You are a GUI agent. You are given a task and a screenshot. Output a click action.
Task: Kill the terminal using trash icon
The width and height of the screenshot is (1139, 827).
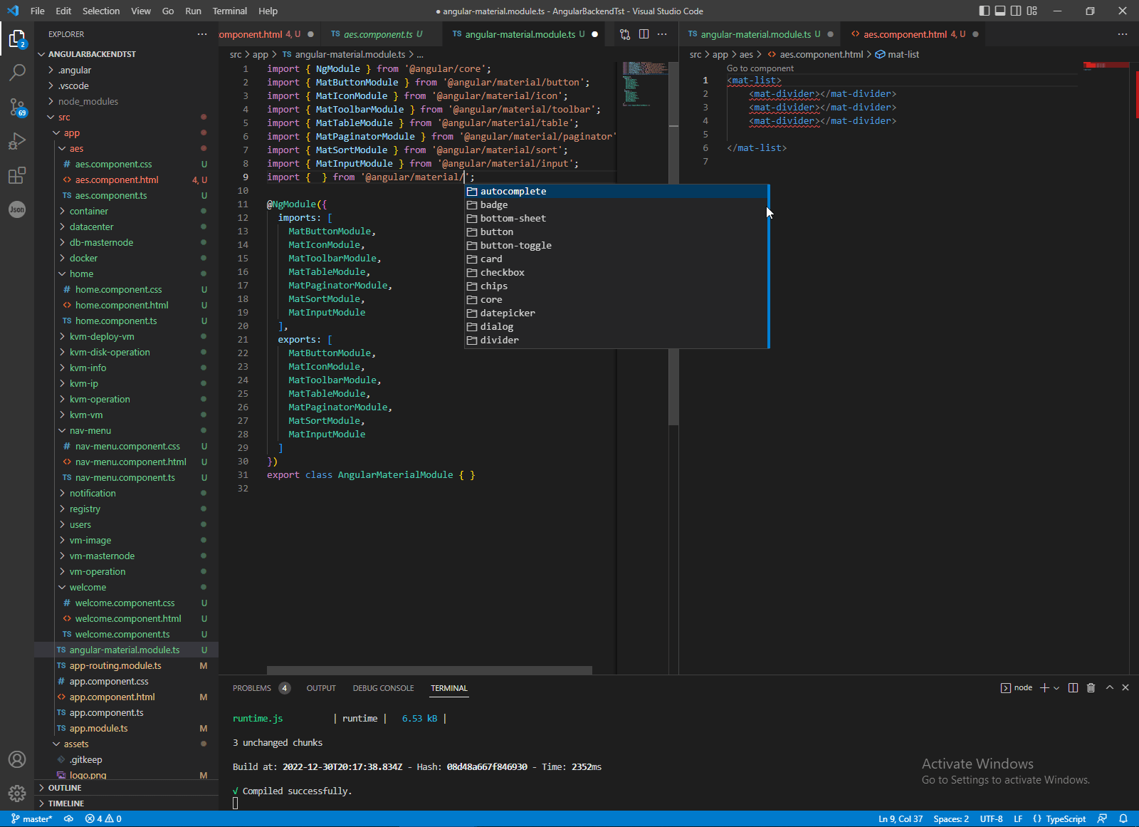[1091, 687]
